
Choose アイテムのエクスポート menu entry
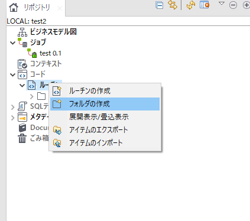point(105,130)
